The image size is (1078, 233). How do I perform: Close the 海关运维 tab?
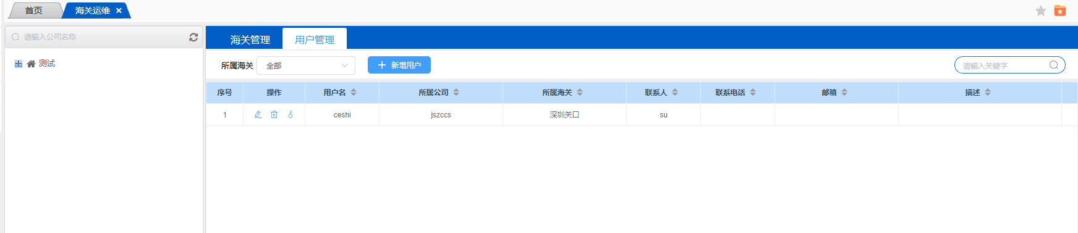[x=119, y=11]
